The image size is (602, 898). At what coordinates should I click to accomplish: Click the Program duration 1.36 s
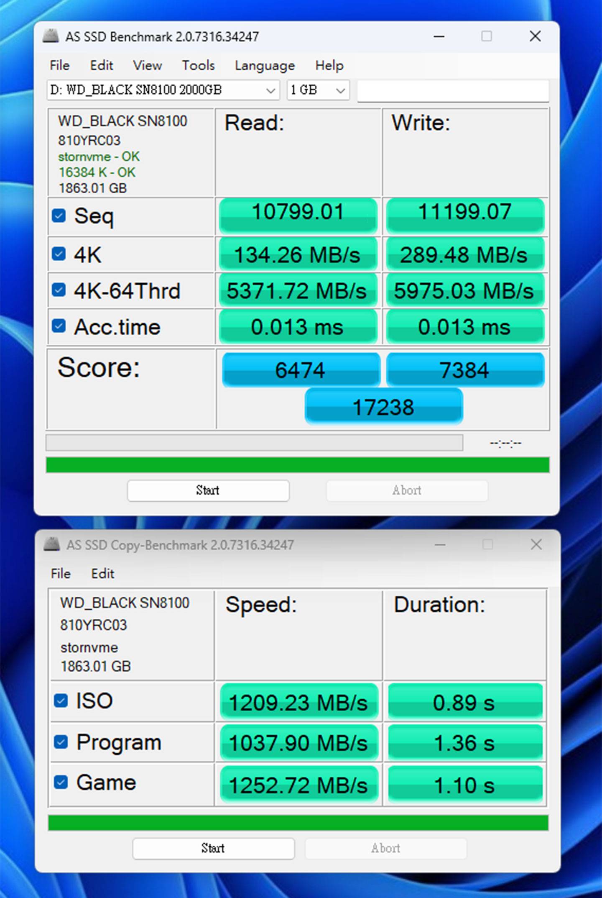pyautogui.click(x=465, y=742)
